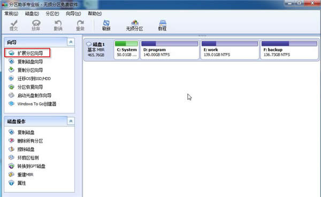This screenshot has height=197, width=321.
Task: Click the disc icon beside 启动光盘制作向导
Action: (11, 95)
